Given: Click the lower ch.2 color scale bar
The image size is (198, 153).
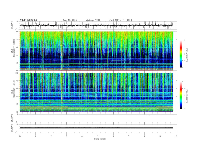Looking at the screenshot, I should [181, 95].
